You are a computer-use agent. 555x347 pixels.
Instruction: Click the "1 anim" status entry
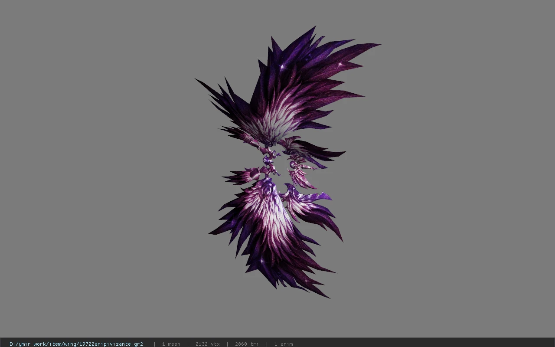tap(284, 344)
